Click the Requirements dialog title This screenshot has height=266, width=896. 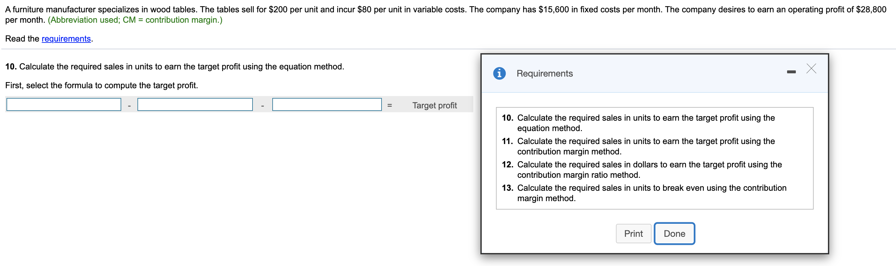544,73
